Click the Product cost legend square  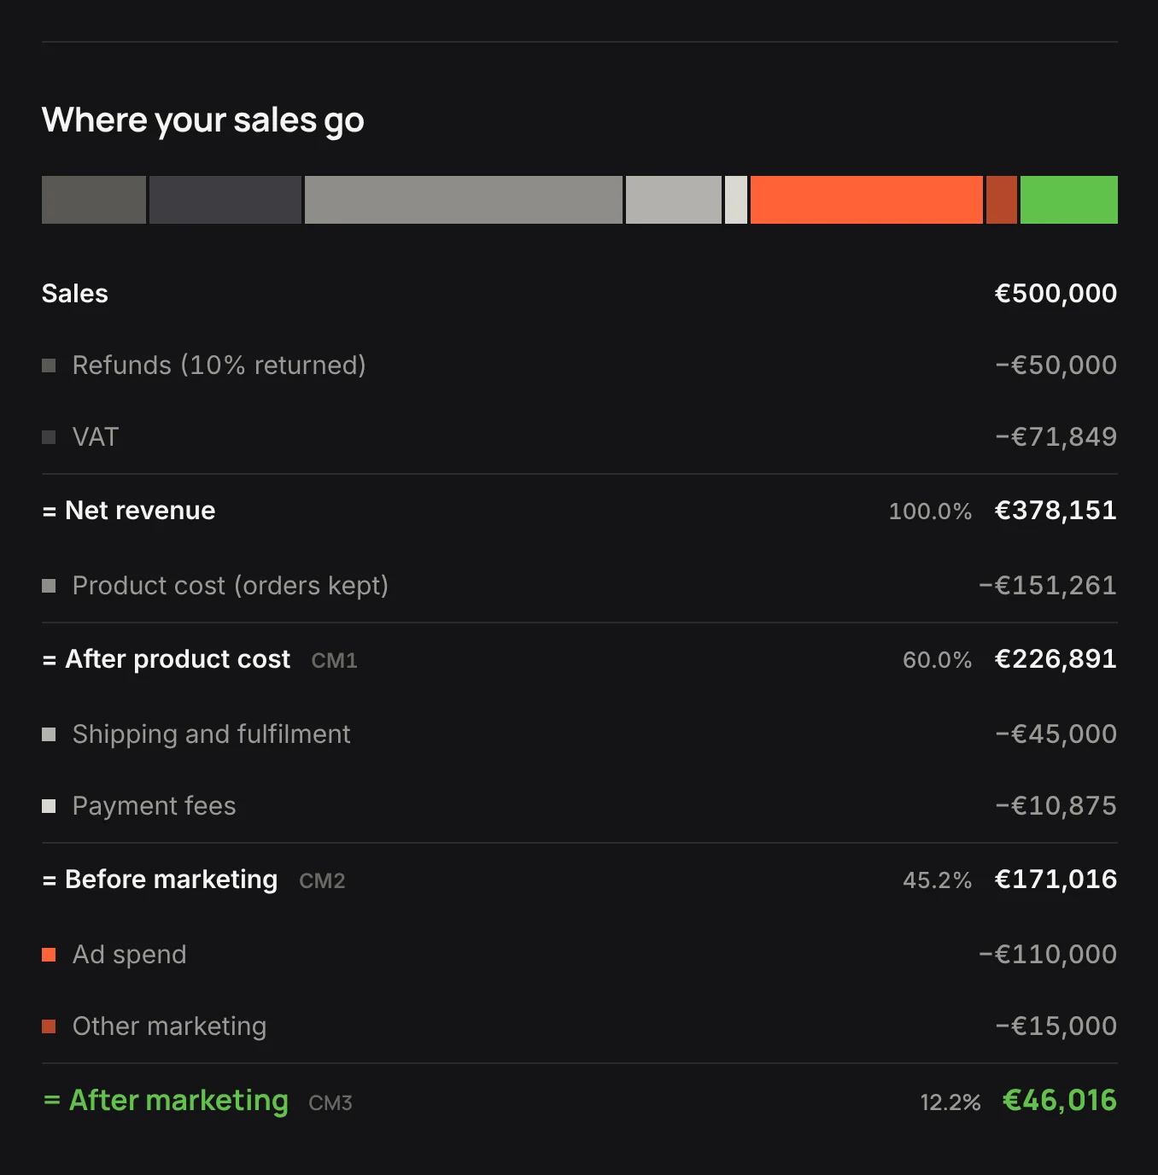coord(49,586)
